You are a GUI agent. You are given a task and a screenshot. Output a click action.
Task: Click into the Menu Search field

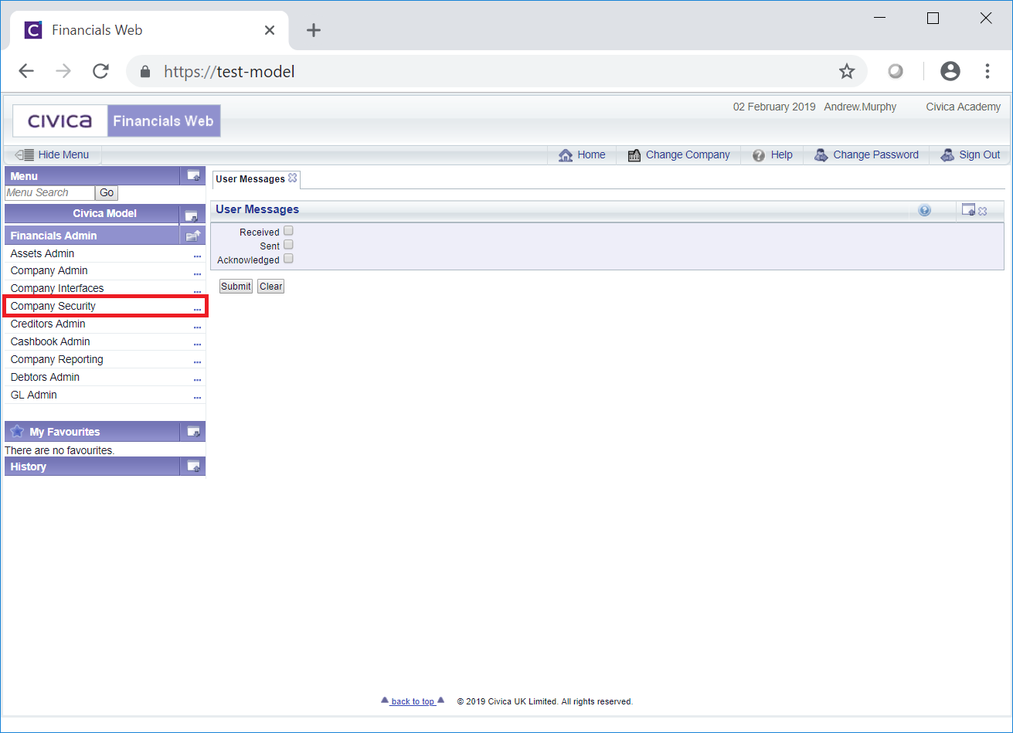pyautogui.click(x=49, y=193)
